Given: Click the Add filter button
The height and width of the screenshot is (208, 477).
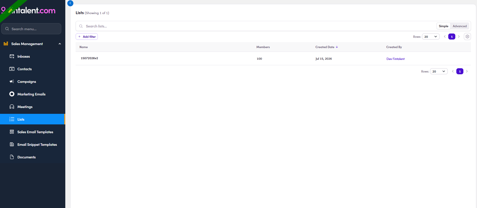Looking at the screenshot, I should click(87, 37).
